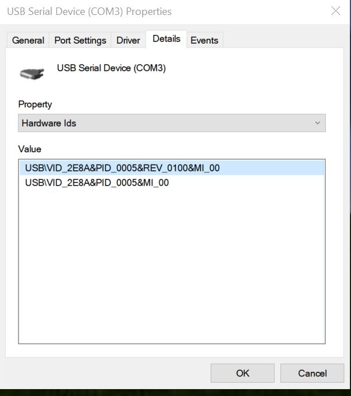Select the Details tab

click(x=167, y=39)
